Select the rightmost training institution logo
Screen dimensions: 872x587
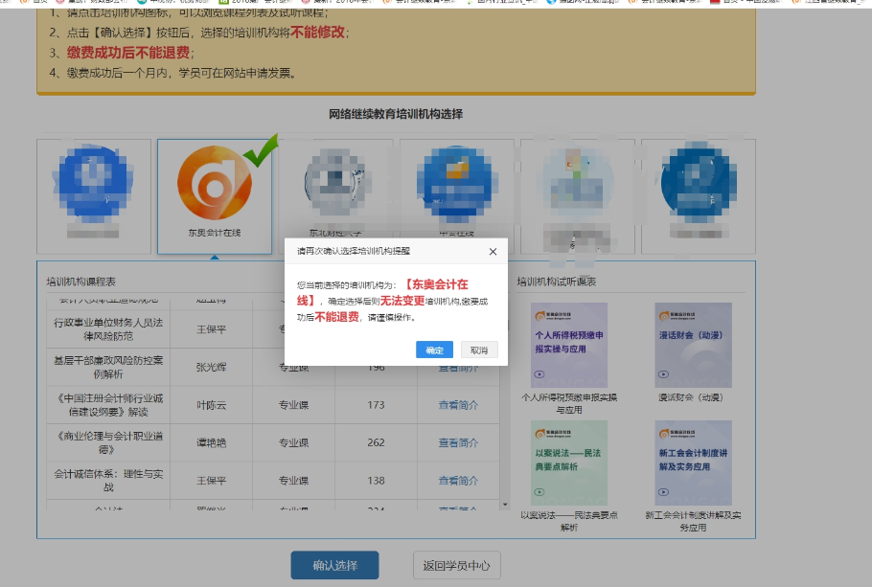click(x=698, y=182)
